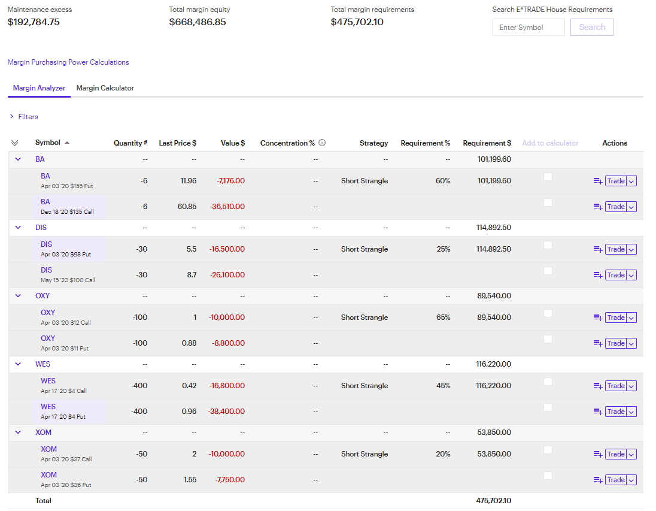Add WES Apr 17 $4 Call to list icon
The height and width of the screenshot is (511, 656).
point(598,386)
